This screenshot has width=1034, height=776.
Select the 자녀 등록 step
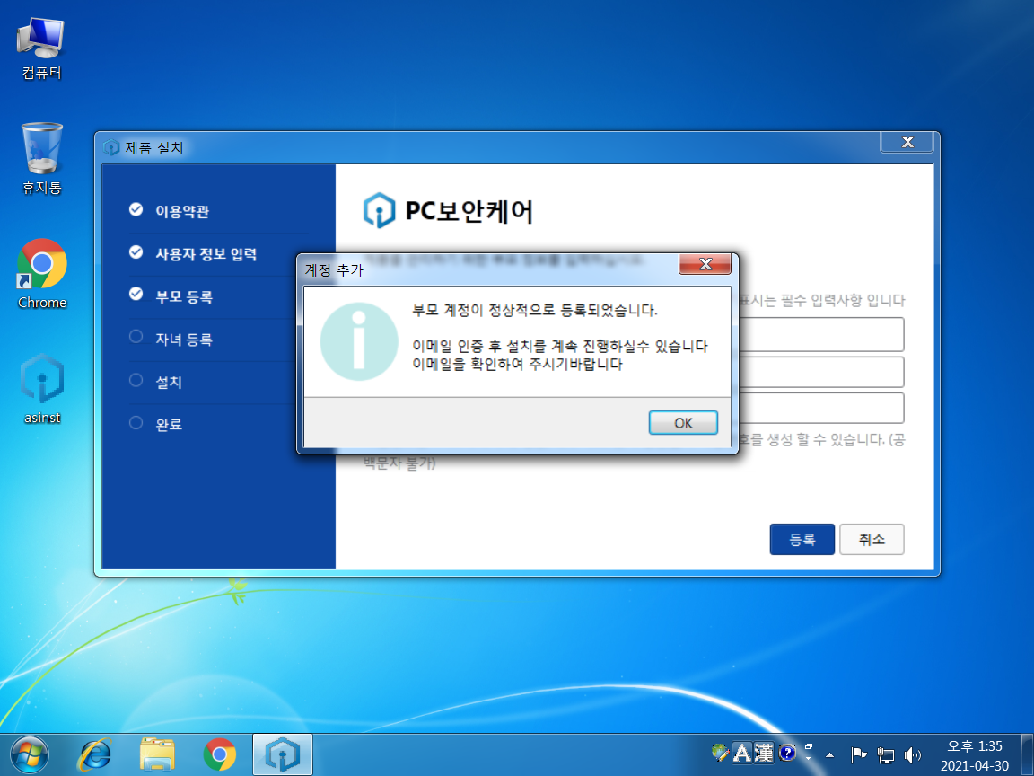coord(184,339)
